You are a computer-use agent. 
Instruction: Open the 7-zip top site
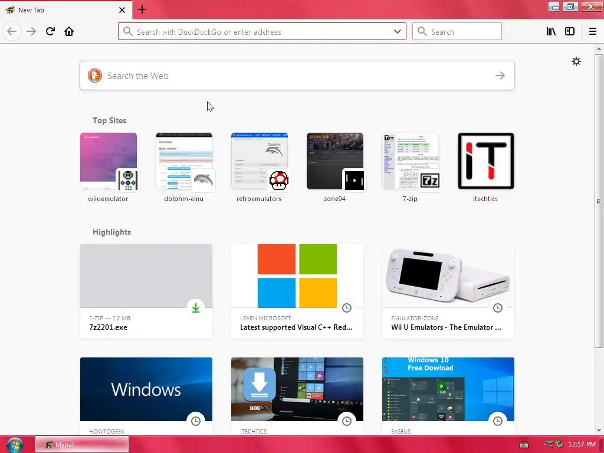point(411,167)
